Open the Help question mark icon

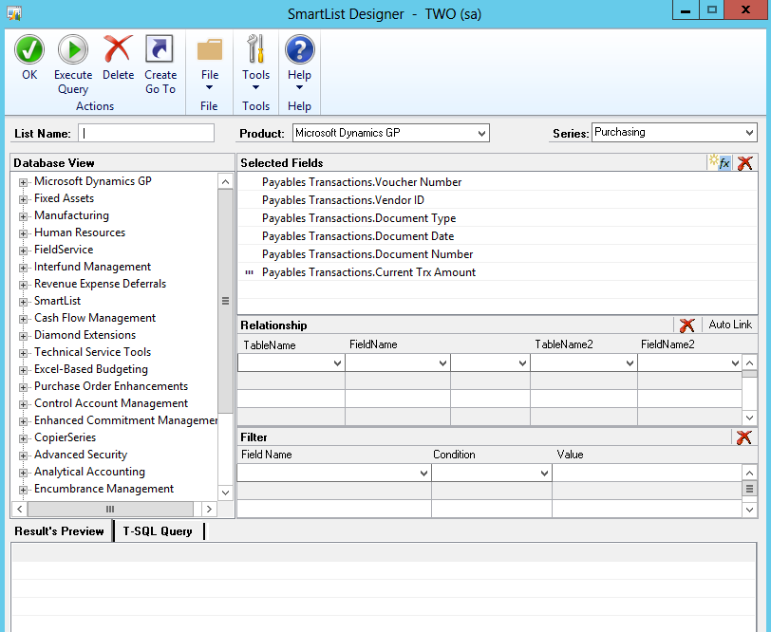click(299, 49)
